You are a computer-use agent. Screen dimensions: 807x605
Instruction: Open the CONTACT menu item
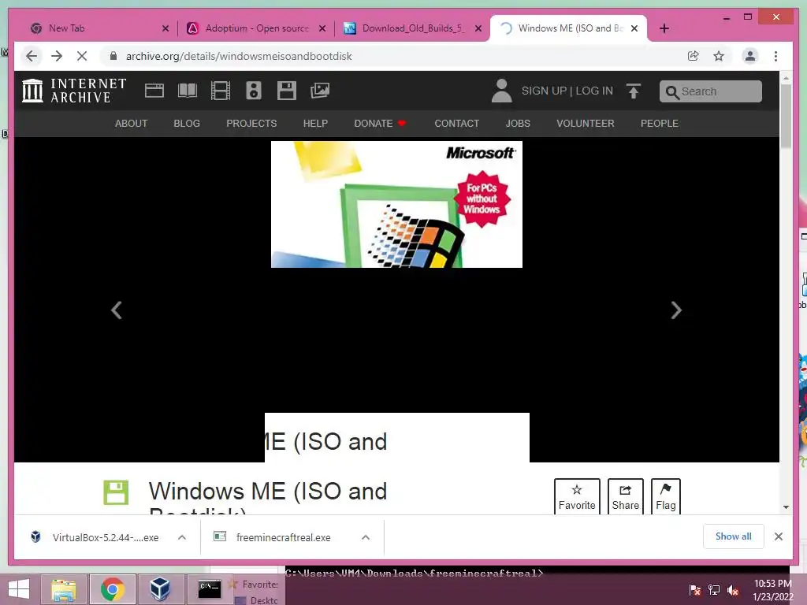456,124
